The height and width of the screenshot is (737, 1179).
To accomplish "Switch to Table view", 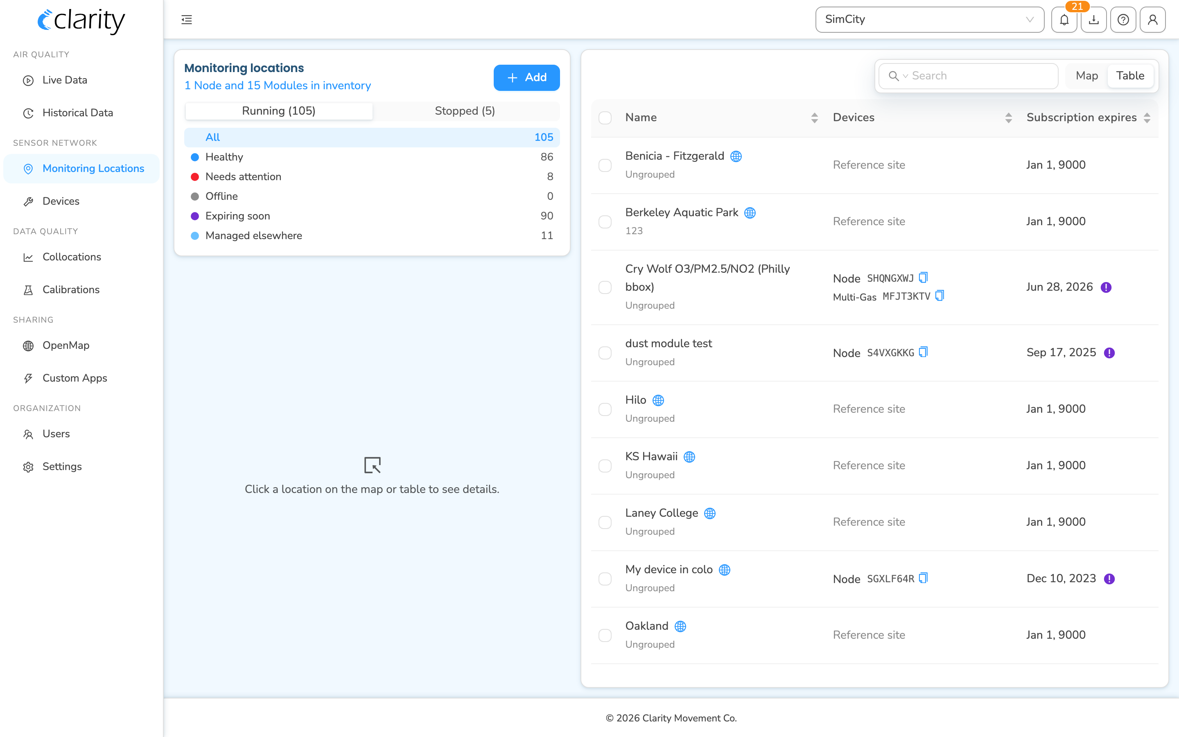I will (1130, 76).
